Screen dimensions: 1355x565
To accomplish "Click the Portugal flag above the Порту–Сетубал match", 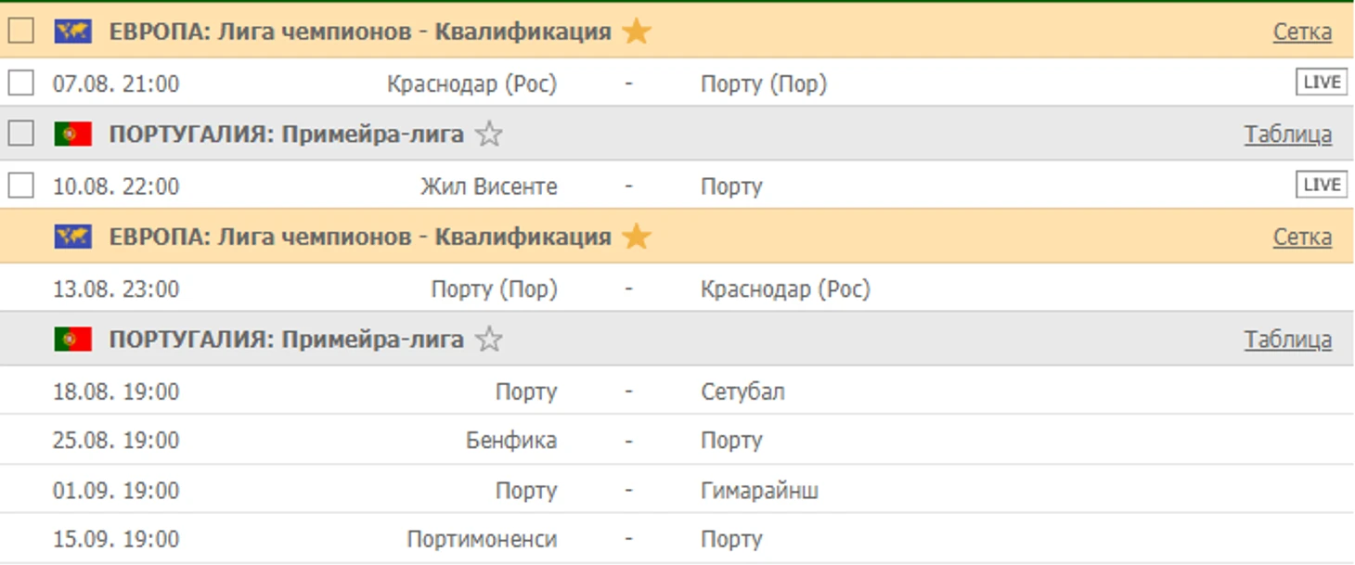I will point(72,340).
